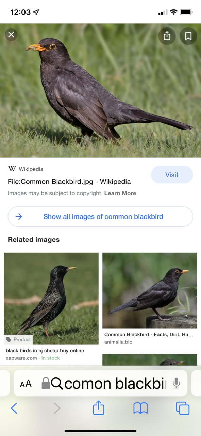This screenshot has width=201, height=436.
Task: Bookmark the image with the save icon
Action: 188,36
